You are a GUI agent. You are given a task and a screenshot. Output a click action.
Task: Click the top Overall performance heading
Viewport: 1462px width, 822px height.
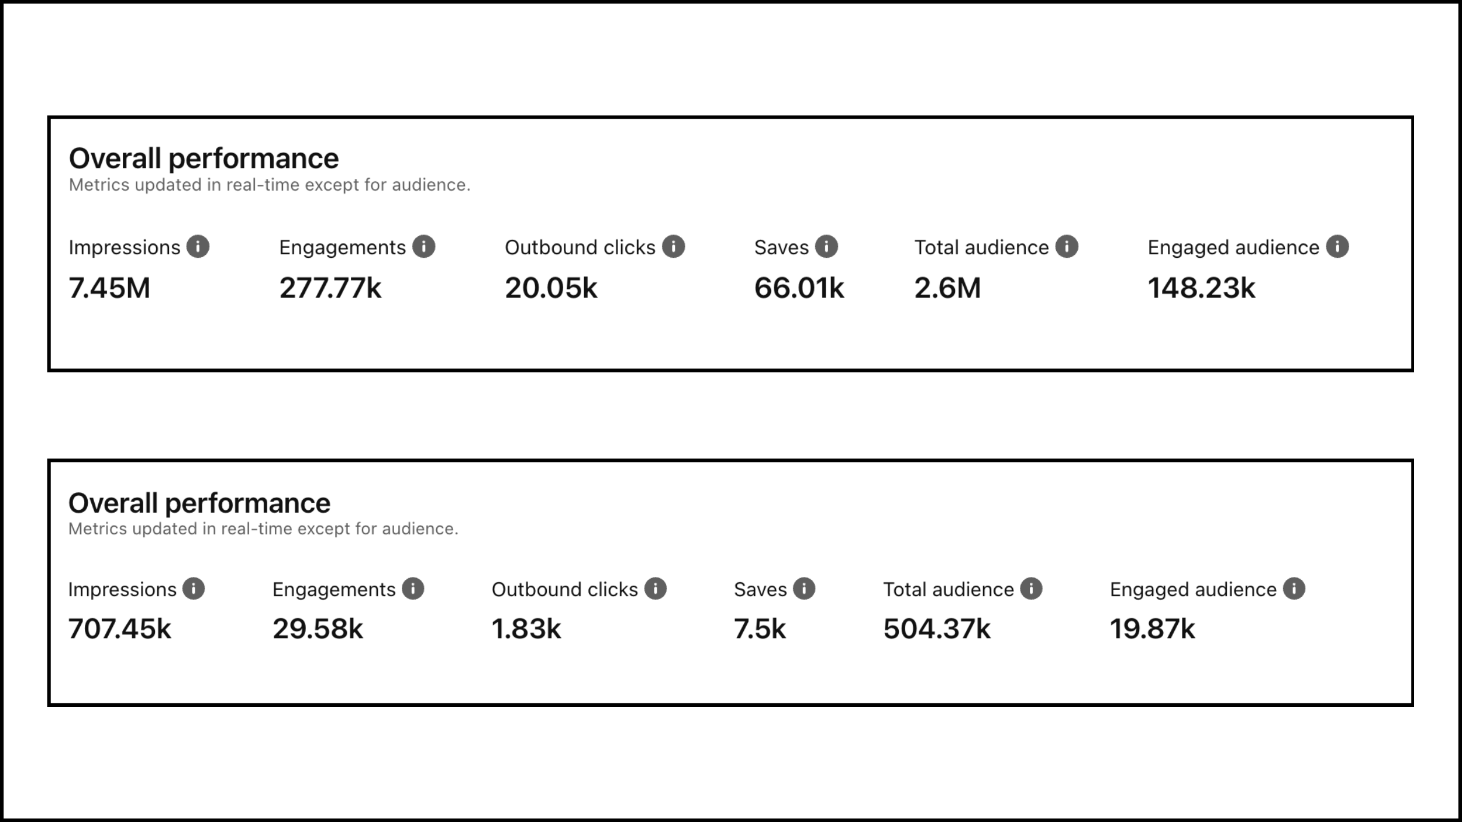pos(204,157)
